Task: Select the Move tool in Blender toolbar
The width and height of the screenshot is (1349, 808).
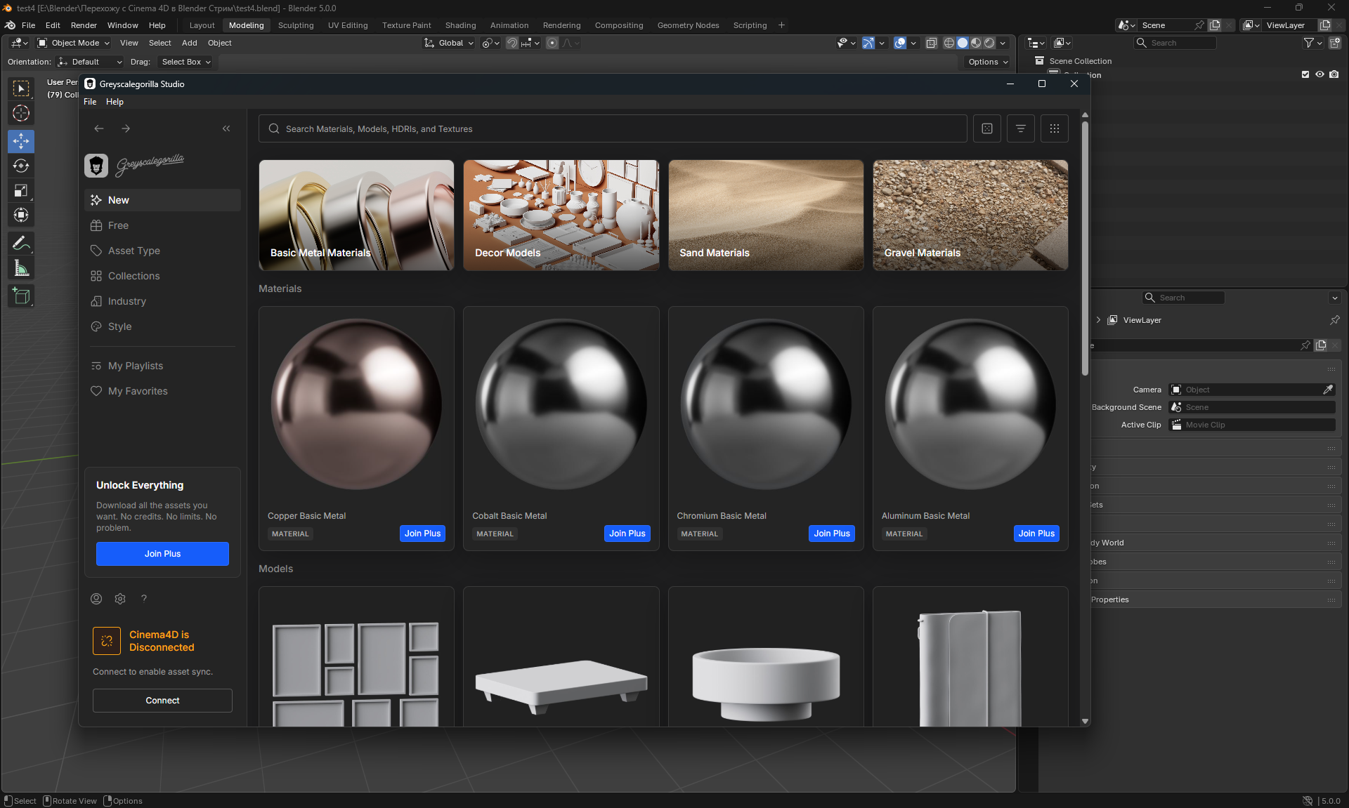Action: [x=21, y=141]
